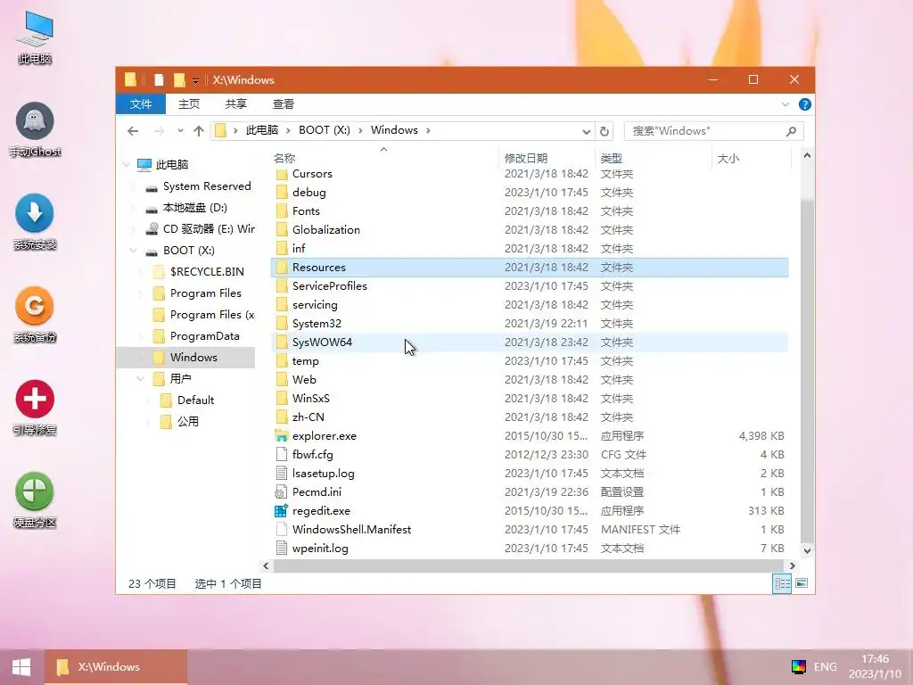Click the help question mark icon

click(x=805, y=104)
